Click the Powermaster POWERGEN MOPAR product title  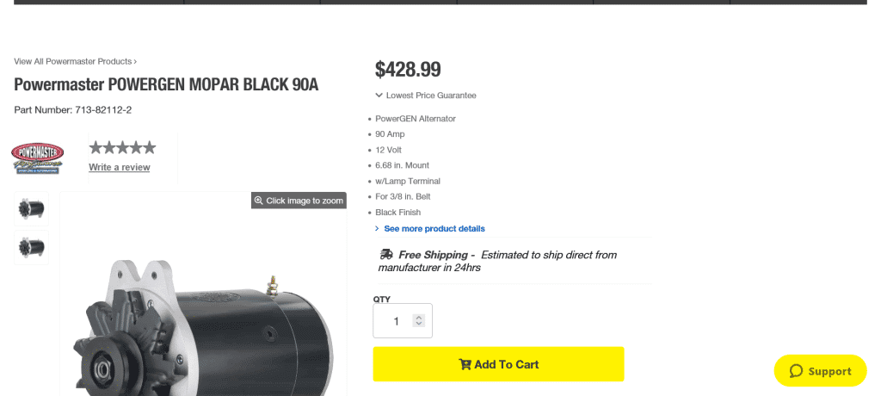point(166,84)
